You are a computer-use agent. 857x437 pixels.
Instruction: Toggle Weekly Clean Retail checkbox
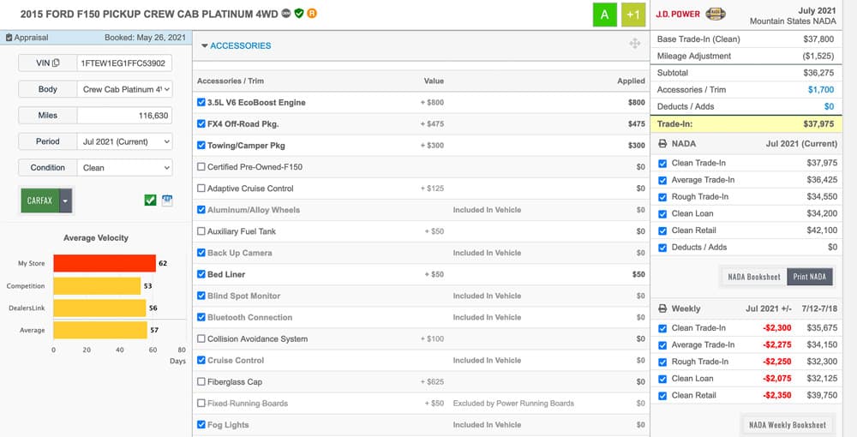click(662, 396)
